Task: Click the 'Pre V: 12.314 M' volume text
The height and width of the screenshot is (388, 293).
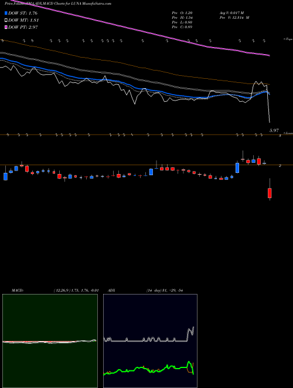Action: [234, 17]
